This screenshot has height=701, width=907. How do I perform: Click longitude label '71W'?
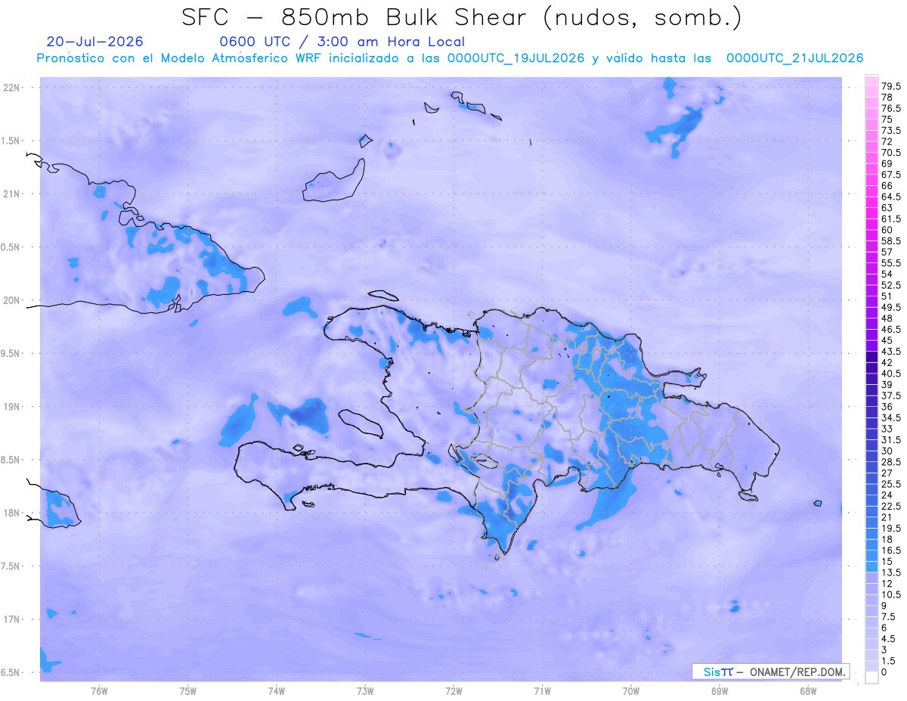pos(542,691)
